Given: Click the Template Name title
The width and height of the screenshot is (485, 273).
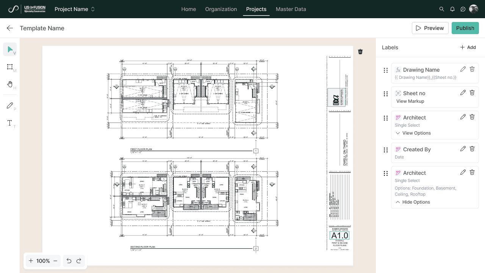Looking at the screenshot, I should [x=42, y=28].
